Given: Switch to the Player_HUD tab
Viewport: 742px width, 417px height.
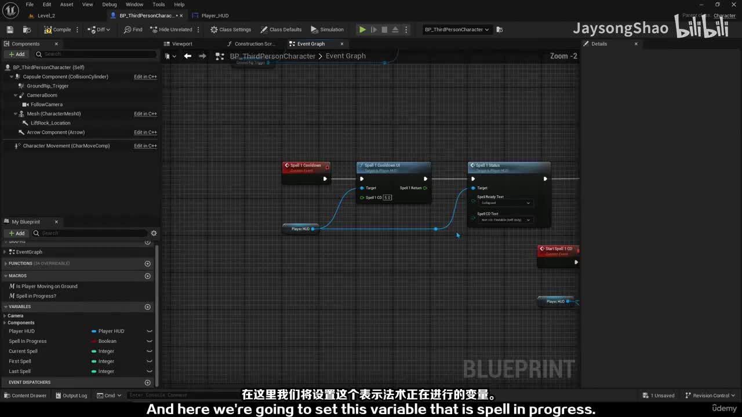Looking at the screenshot, I should 215,16.
